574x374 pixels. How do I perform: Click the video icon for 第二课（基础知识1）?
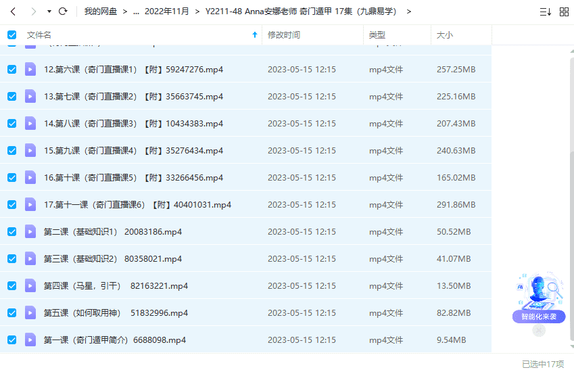[x=30, y=231]
